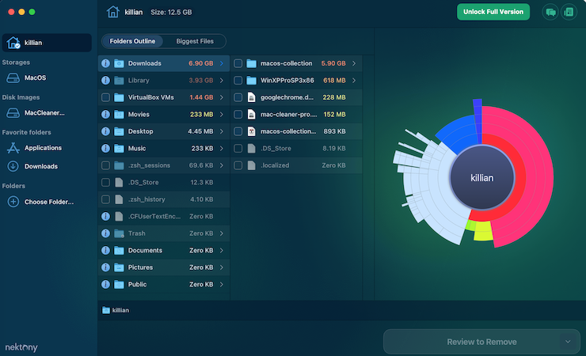Screen dimensions: 586x356
Task: Click info icon for Library row
Action: click(106, 80)
